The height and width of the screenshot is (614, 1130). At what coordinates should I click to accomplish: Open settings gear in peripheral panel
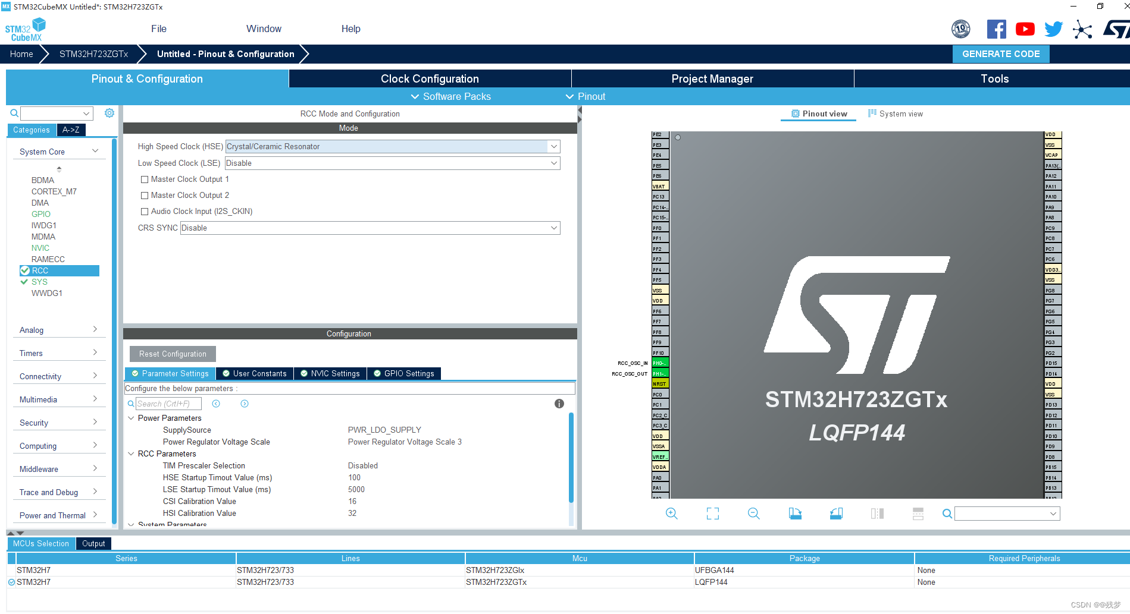coord(109,113)
